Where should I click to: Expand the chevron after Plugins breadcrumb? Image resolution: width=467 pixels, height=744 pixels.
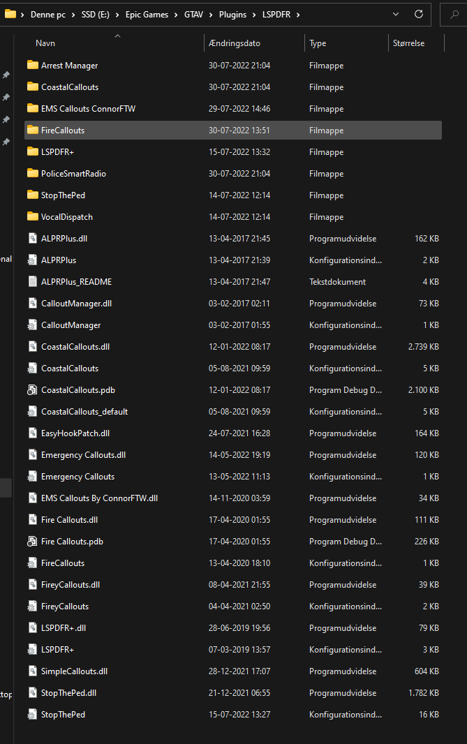254,15
